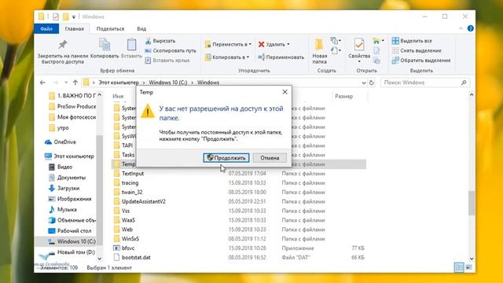The width and height of the screenshot is (503, 283).
Task: Click the Вырезать scissors item
Action: [160, 41]
